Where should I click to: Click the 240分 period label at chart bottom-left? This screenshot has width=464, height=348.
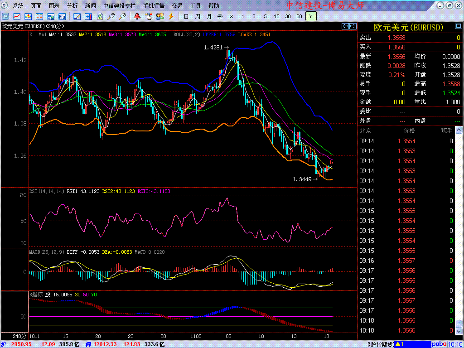[19, 336]
